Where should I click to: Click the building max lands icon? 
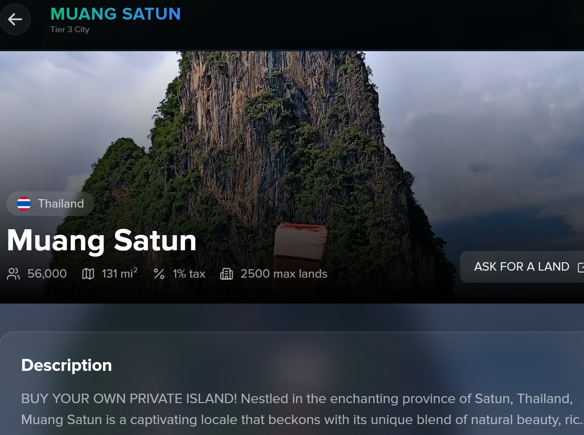click(227, 274)
